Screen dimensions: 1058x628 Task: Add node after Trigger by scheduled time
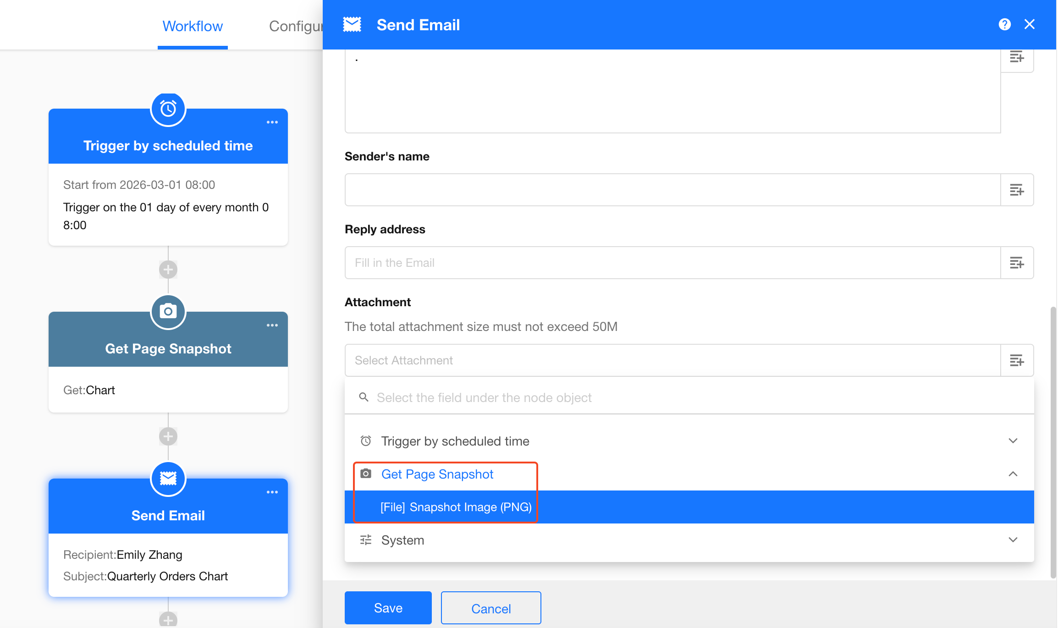168,270
